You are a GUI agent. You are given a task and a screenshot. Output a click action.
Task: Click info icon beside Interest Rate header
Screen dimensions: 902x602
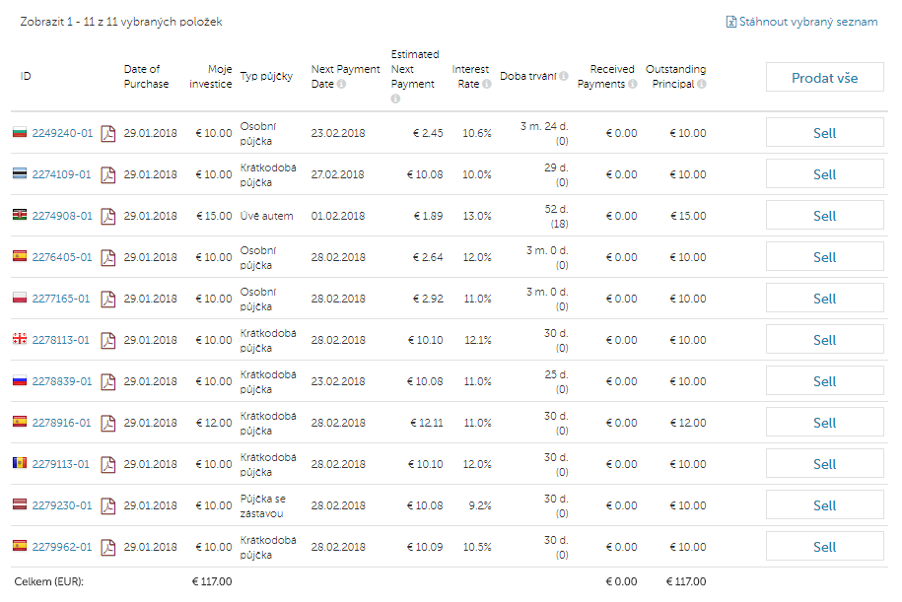487,84
